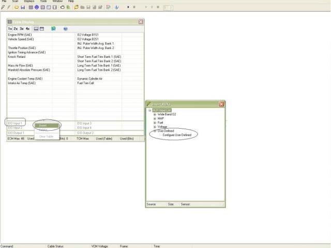Screen dimensions: 331x248
Task: Click the green refresh icon in Table Display
Action: coord(53,28)
